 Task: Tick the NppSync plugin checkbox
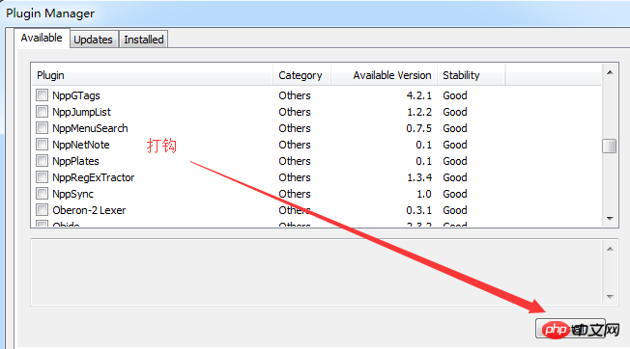tap(42, 194)
